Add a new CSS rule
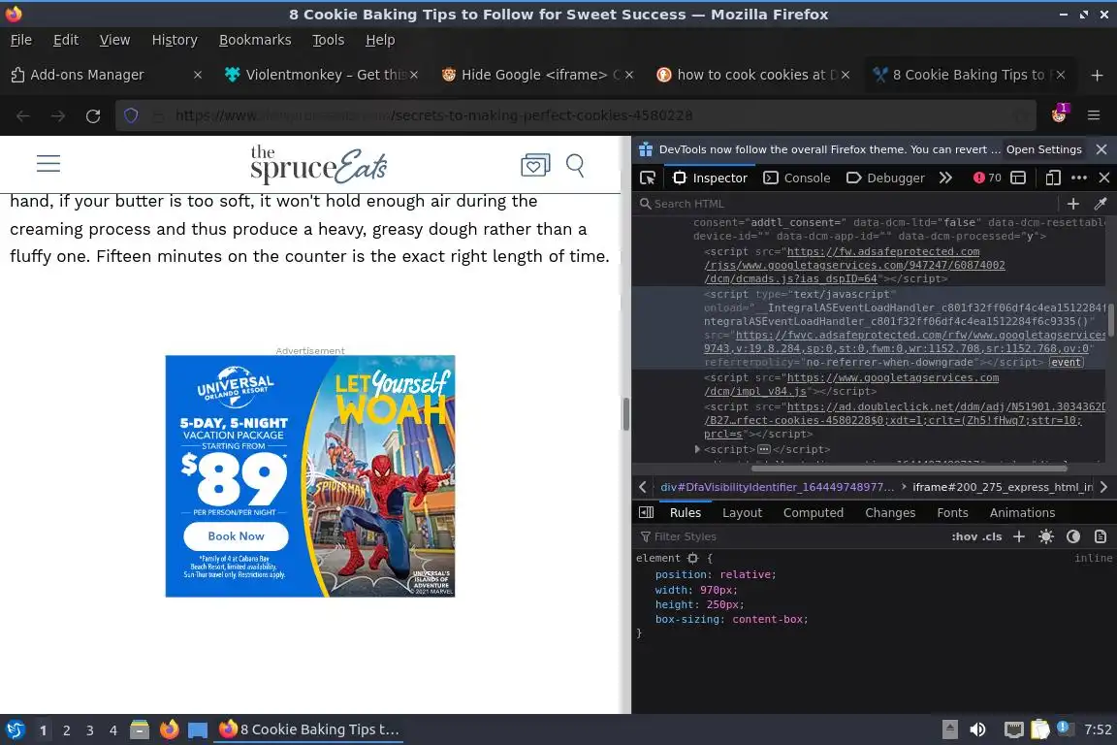 click(x=1019, y=536)
